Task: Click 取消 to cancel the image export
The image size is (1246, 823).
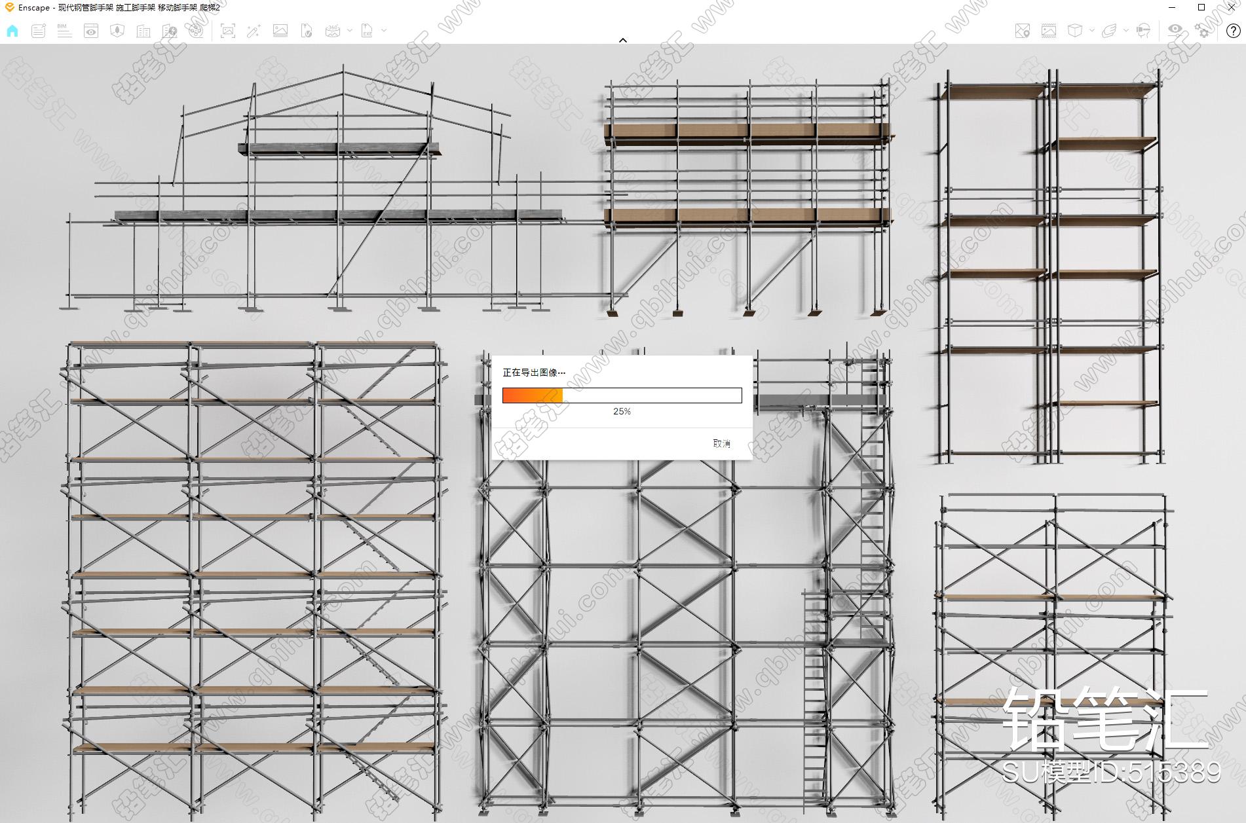Action: (x=721, y=443)
